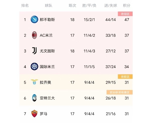Screen dimensions: 151x123
Task: Open team name 国际米兰
Action: (x=47, y=67)
